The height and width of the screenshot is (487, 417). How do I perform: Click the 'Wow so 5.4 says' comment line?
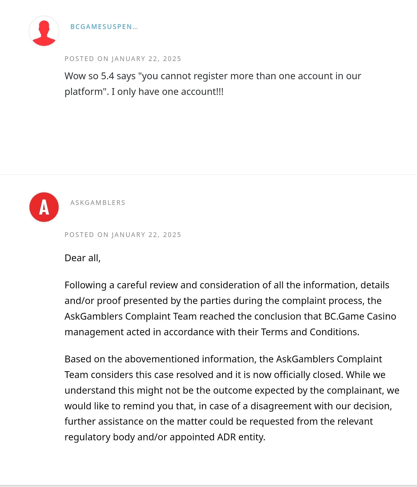coord(213,76)
